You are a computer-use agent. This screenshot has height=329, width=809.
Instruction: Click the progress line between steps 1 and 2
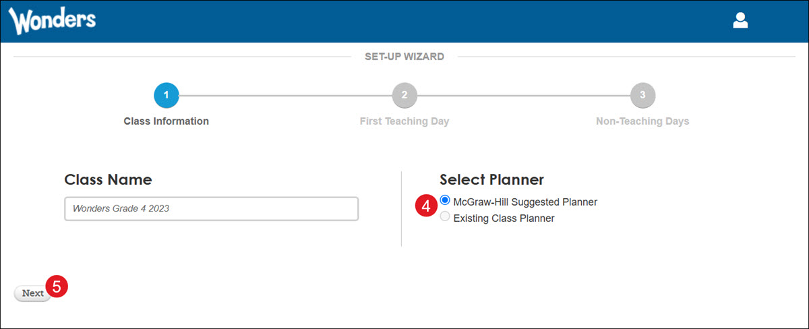[x=285, y=96]
